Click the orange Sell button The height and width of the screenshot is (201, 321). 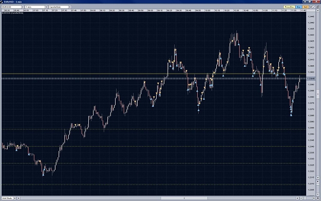point(306,7)
